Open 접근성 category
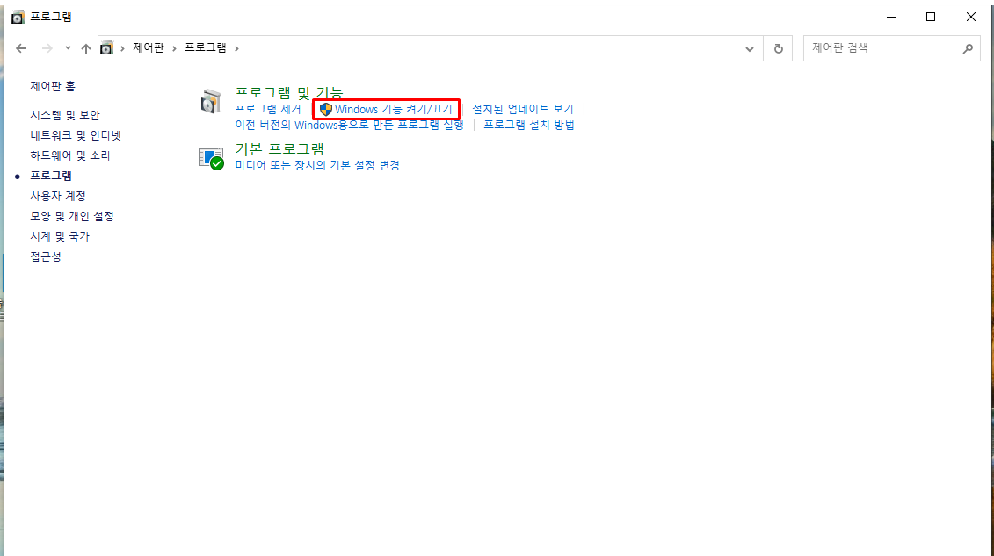 tap(46, 257)
